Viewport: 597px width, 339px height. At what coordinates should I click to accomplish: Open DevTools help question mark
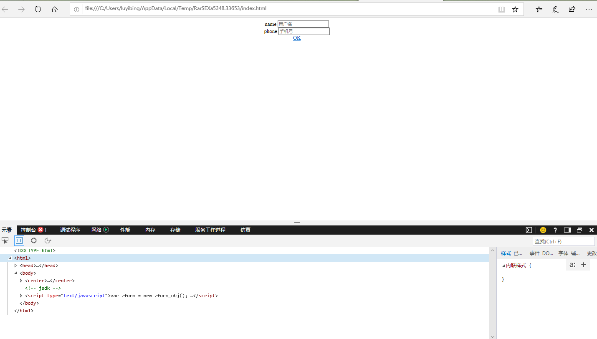555,230
